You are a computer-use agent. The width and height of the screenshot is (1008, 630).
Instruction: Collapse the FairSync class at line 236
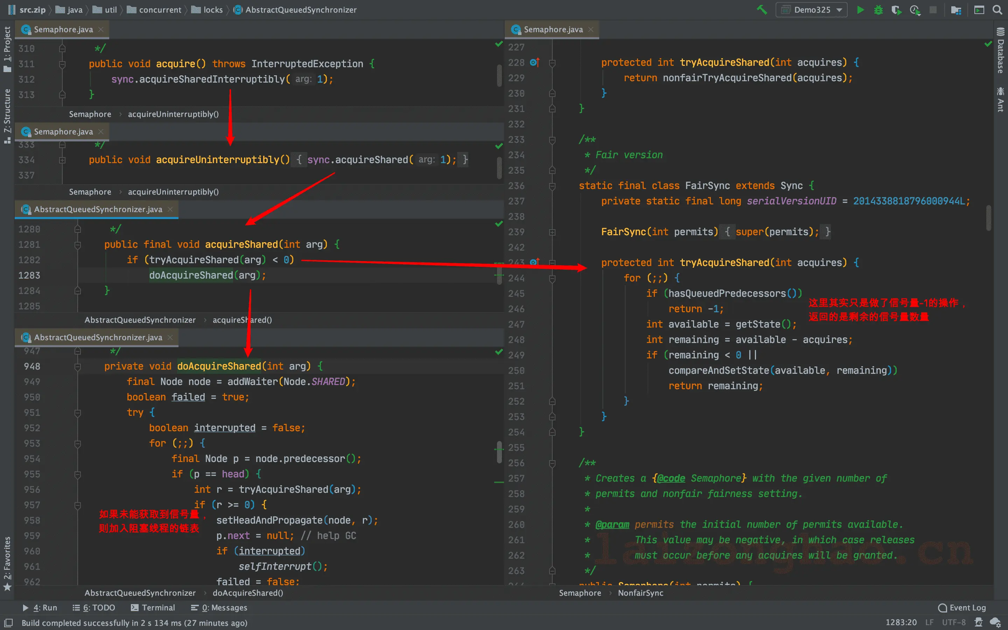click(x=552, y=186)
